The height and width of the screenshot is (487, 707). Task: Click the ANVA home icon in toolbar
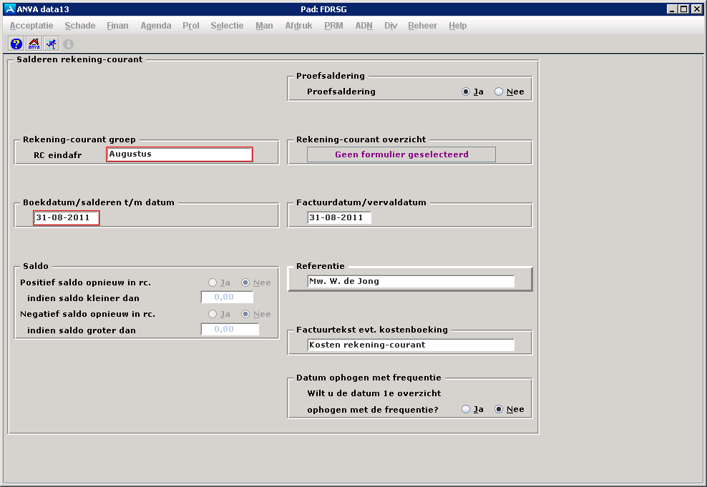34,44
